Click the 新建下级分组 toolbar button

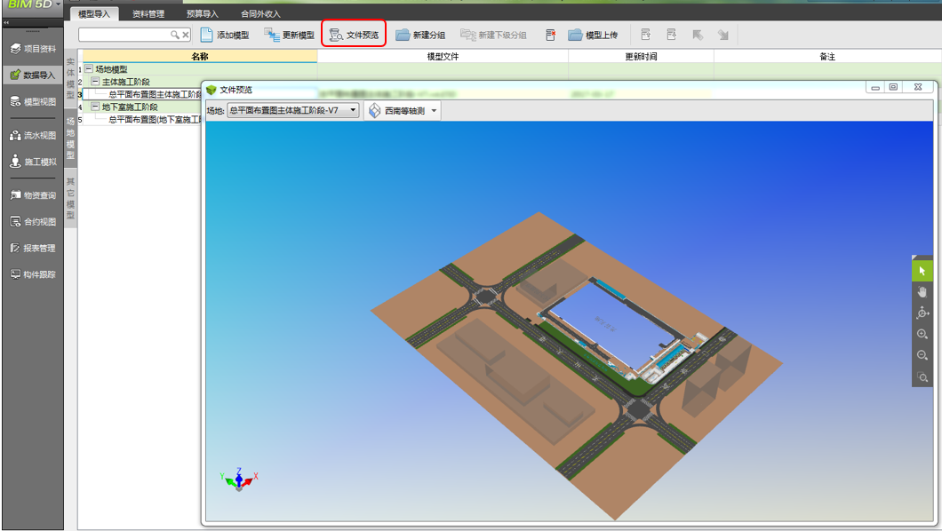coord(493,35)
